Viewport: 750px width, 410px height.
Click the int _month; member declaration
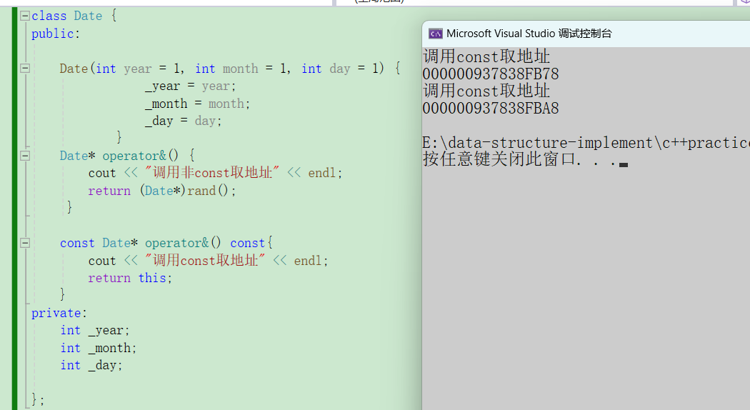pyautogui.click(x=98, y=349)
